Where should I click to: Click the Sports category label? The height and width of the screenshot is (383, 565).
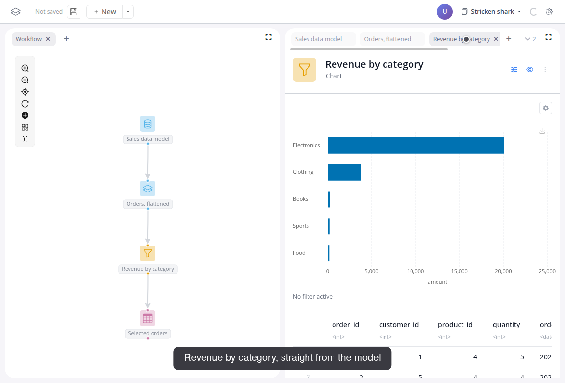tap(301, 226)
